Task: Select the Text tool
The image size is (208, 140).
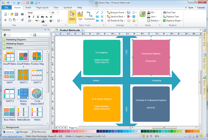Action: [x=80, y=17]
